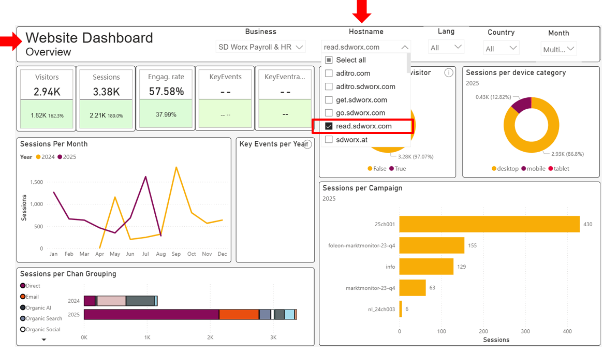Image resolution: width=603 pixels, height=352 pixels.
Task: Expand more legend items under Organic Social
Action: pos(44,340)
